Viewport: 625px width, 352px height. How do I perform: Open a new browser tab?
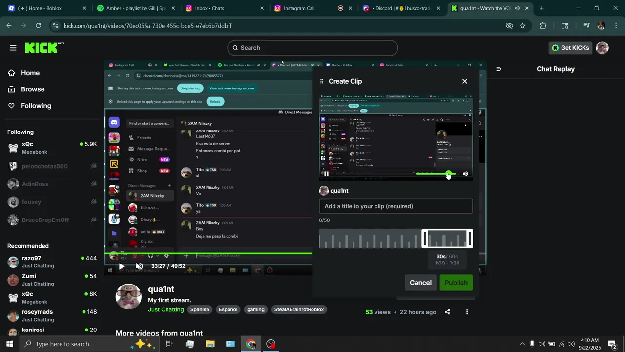[x=542, y=8]
